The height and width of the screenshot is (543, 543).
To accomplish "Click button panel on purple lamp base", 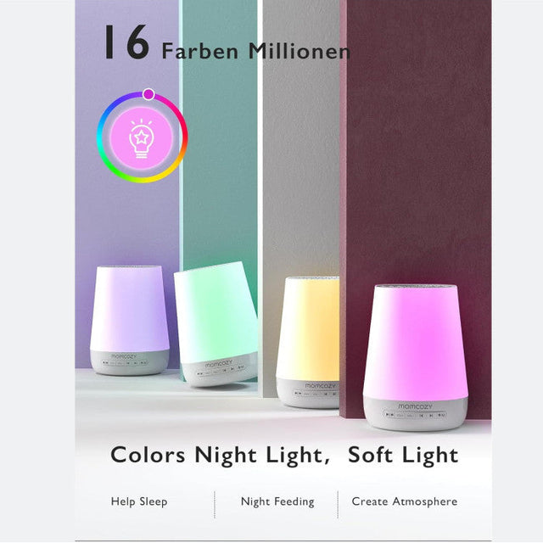I will pyautogui.click(x=125, y=363).
